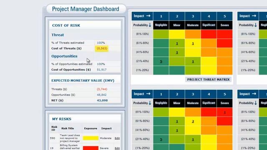
Task: Click the Risk ID column header
Action: (x=54, y=128)
